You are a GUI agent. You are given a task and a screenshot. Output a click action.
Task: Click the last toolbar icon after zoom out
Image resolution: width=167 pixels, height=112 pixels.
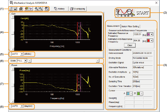(46, 9)
